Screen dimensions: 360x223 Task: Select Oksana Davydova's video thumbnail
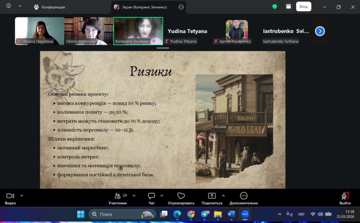click(39, 31)
